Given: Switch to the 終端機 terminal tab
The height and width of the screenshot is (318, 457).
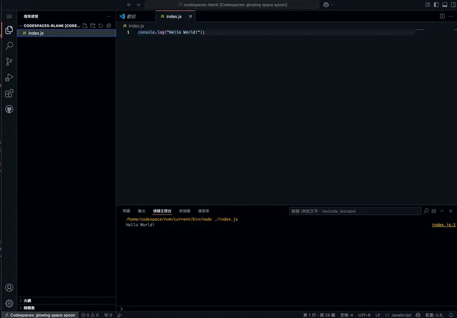Looking at the screenshot, I should [185, 211].
